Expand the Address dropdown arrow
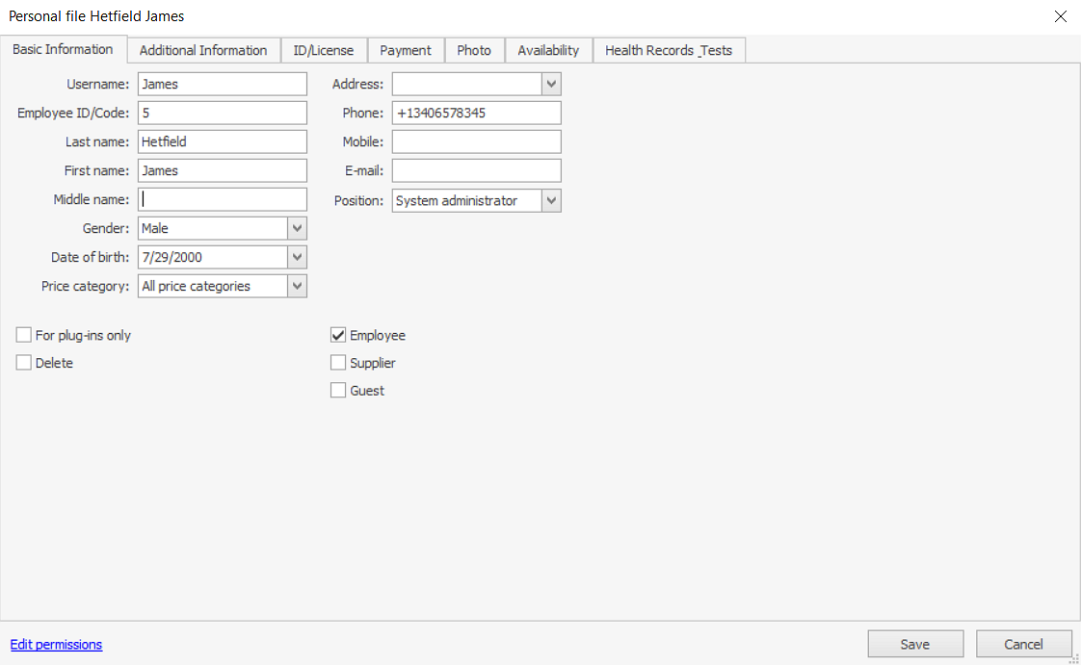The image size is (1081, 665). 551,85
